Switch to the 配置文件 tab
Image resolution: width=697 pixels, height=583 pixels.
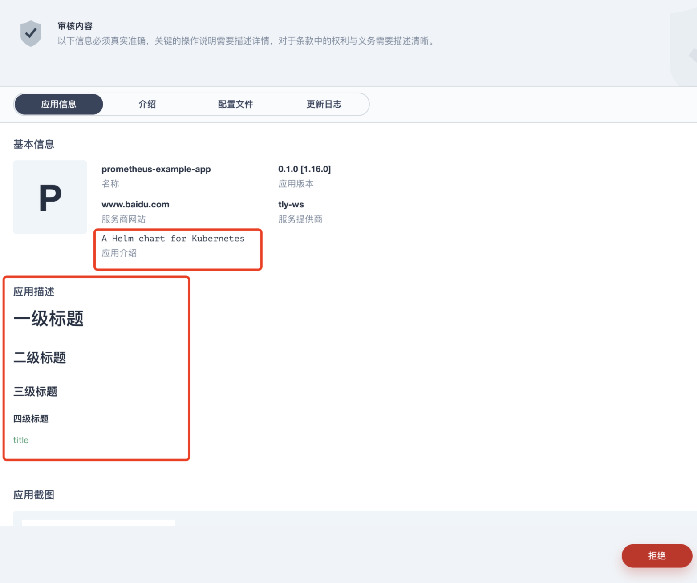(235, 104)
